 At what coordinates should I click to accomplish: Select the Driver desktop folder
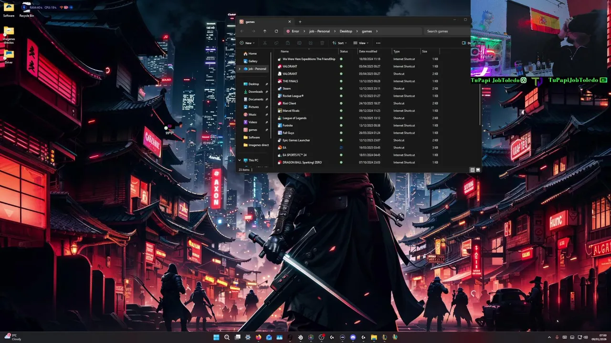click(x=9, y=57)
